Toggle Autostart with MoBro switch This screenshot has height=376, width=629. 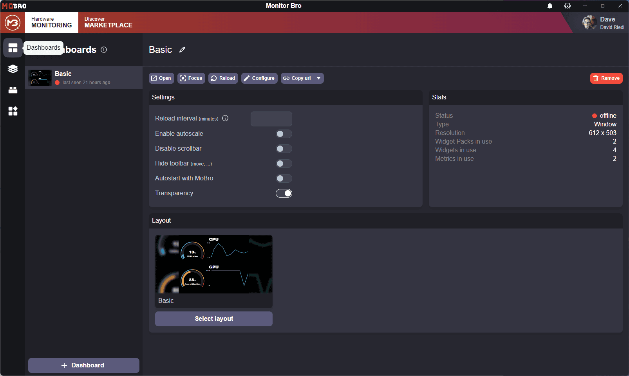tap(284, 178)
